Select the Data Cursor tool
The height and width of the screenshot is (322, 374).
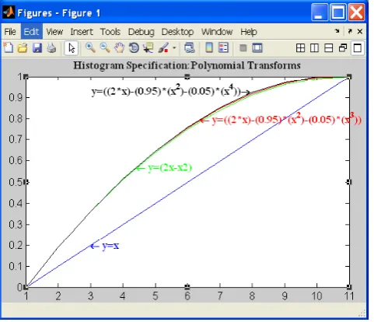click(149, 48)
